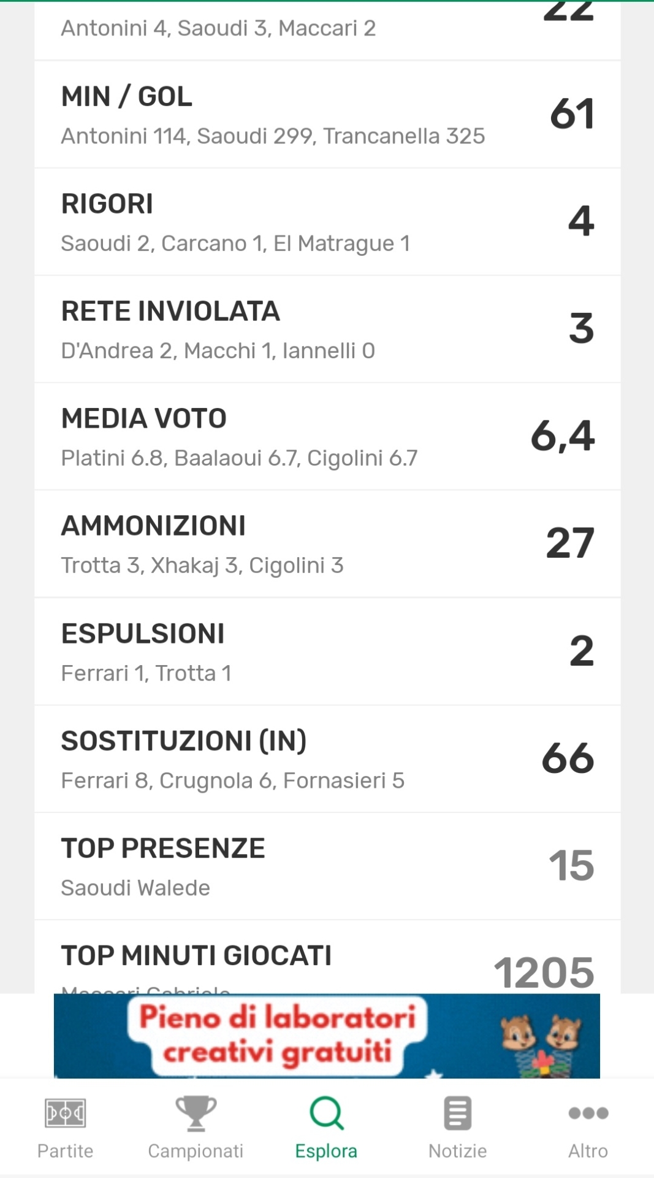
Task: Open the MIN / GOL statistic row
Action: coord(327,115)
